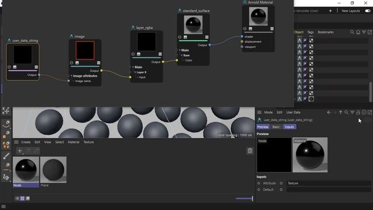Switch the Material Manager to large icon view

pyautogui.click(x=28, y=198)
